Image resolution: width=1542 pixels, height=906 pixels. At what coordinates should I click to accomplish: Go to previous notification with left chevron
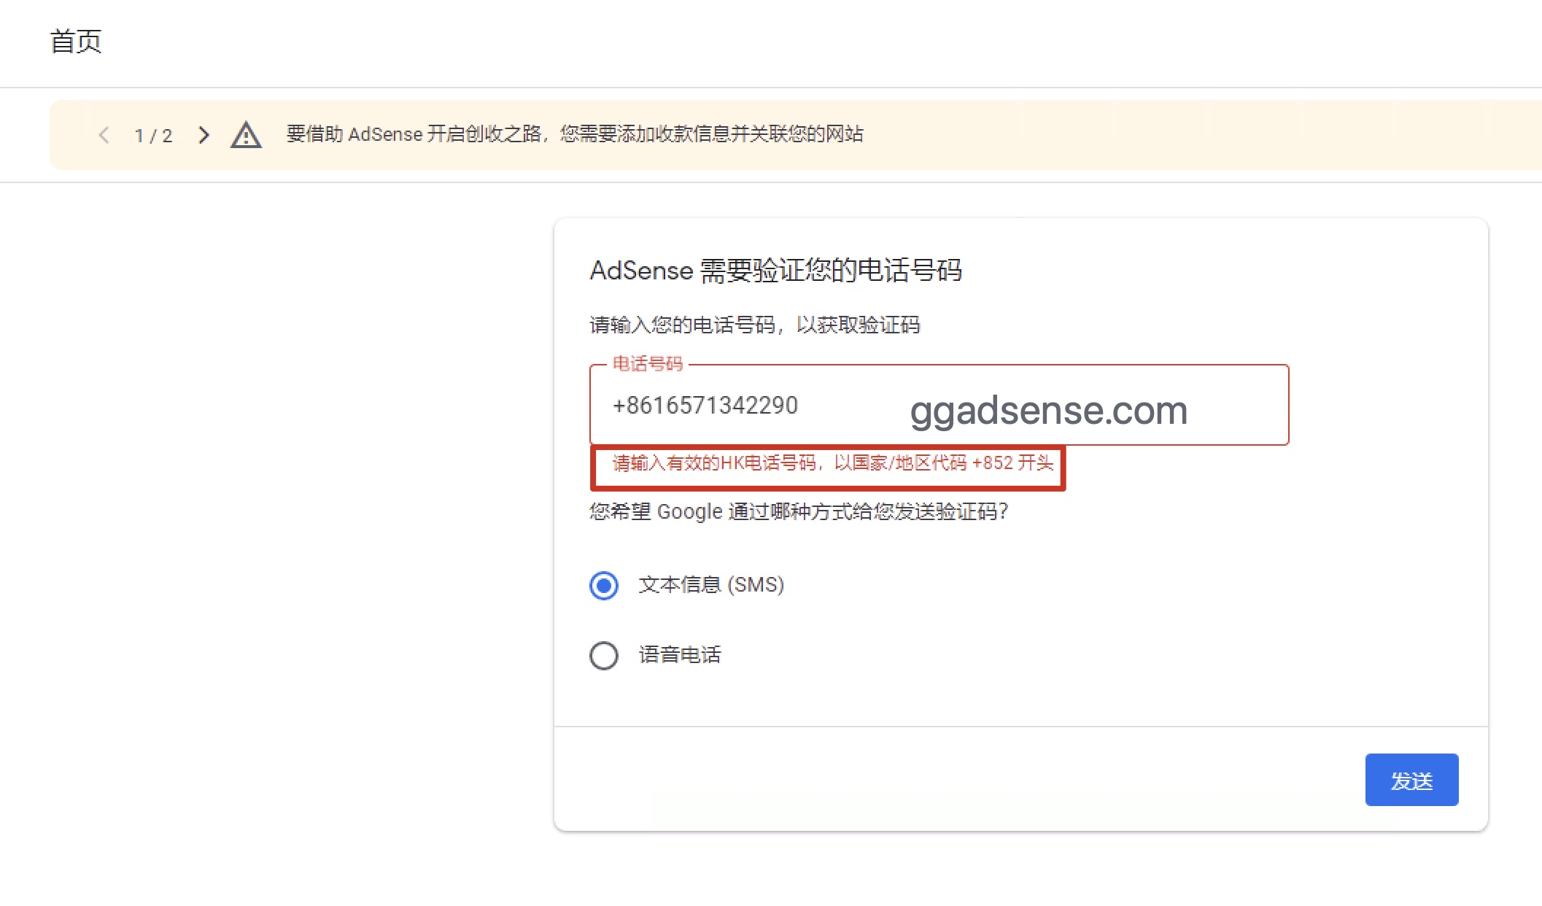104,135
